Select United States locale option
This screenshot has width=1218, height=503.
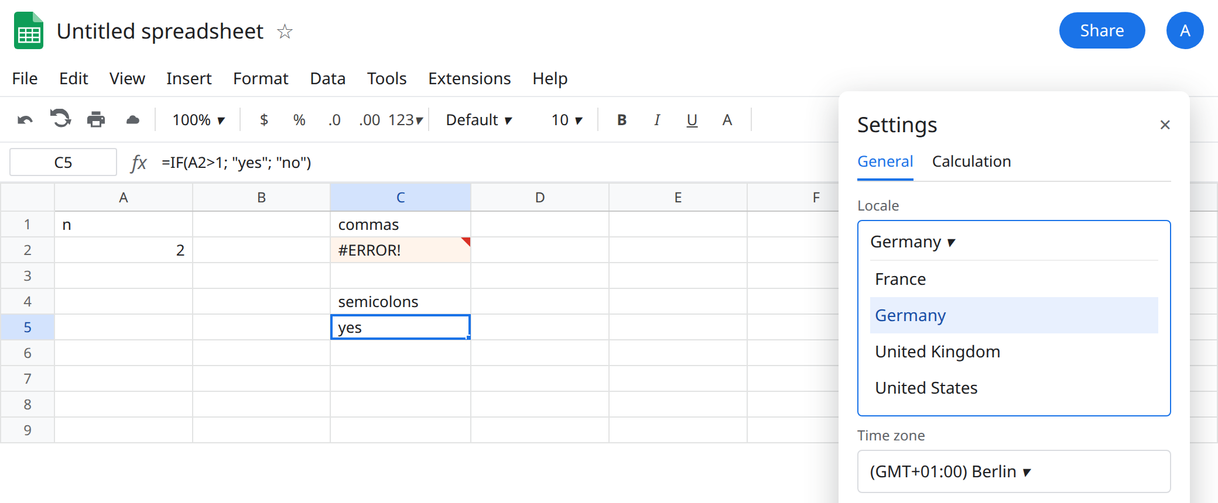[x=1014, y=388]
